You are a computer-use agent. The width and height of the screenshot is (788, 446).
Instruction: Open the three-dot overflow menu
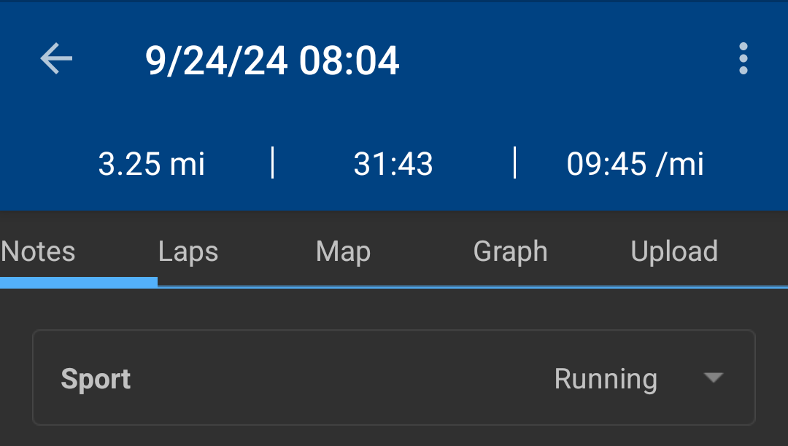click(743, 58)
